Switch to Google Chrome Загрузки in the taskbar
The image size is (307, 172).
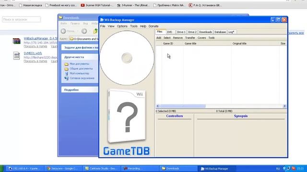64,169
